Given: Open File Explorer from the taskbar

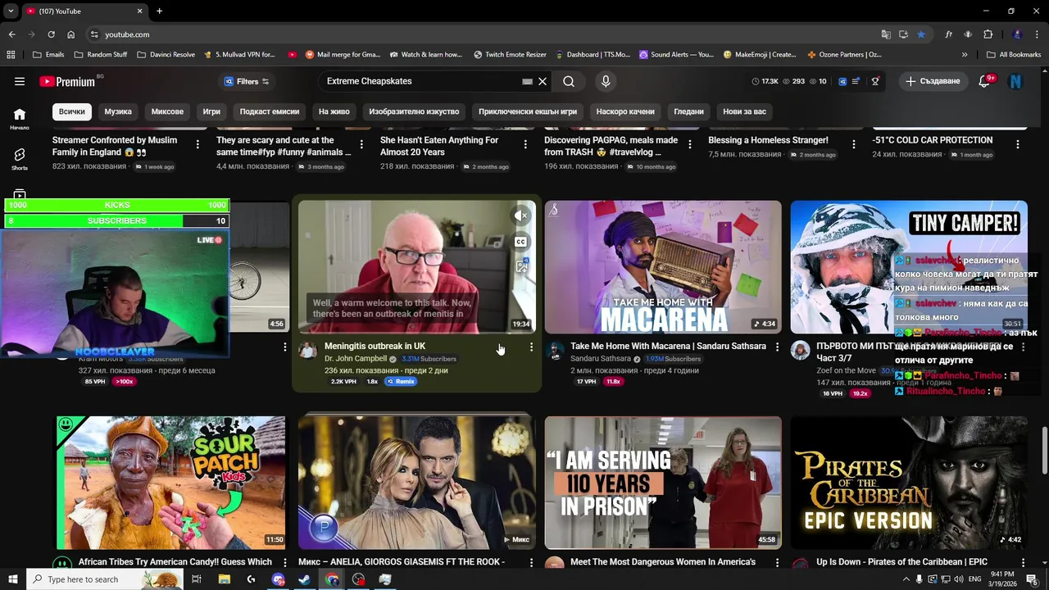Looking at the screenshot, I should pyautogui.click(x=224, y=579).
